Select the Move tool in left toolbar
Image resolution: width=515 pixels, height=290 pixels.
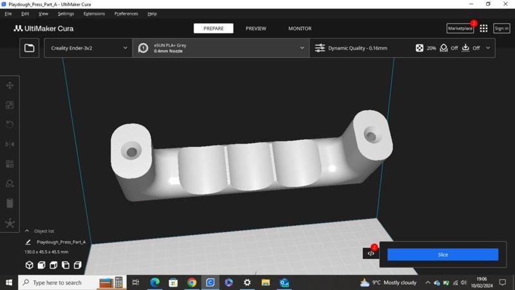(x=10, y=86)
